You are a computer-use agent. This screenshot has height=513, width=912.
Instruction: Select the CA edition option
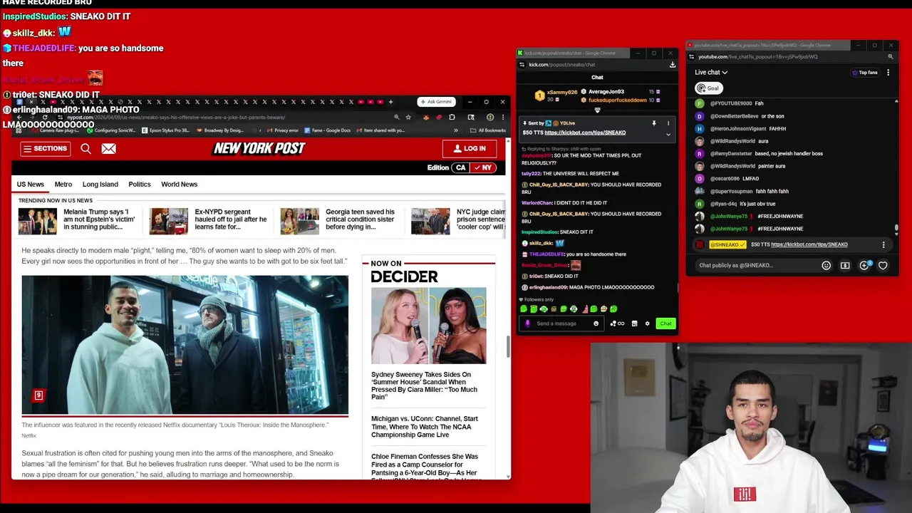click(460, 168)
